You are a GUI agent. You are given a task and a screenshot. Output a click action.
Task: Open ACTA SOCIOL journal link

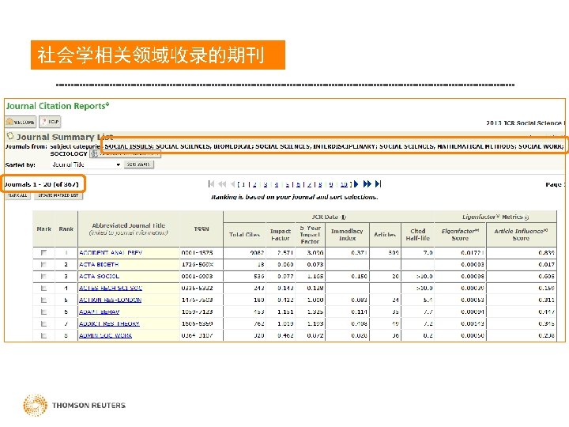[99, 276]
